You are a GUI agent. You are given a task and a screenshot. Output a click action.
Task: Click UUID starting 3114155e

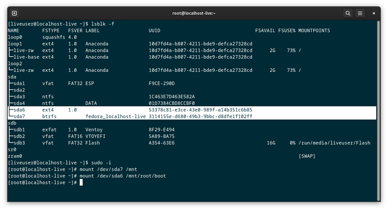(x=200, y=116)
